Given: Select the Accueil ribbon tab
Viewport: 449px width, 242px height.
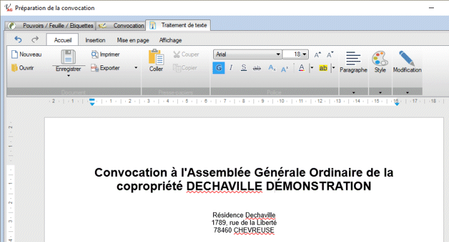Looking at the screenshot, I should [63, 40].
